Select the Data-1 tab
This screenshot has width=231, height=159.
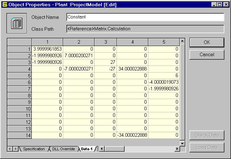click(x=87, y=149)
